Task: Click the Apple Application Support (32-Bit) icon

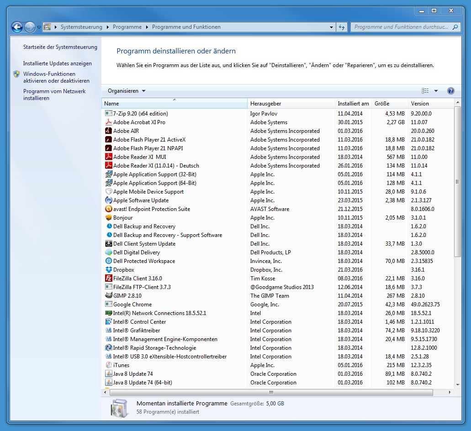Action: [x=108, y=174]
